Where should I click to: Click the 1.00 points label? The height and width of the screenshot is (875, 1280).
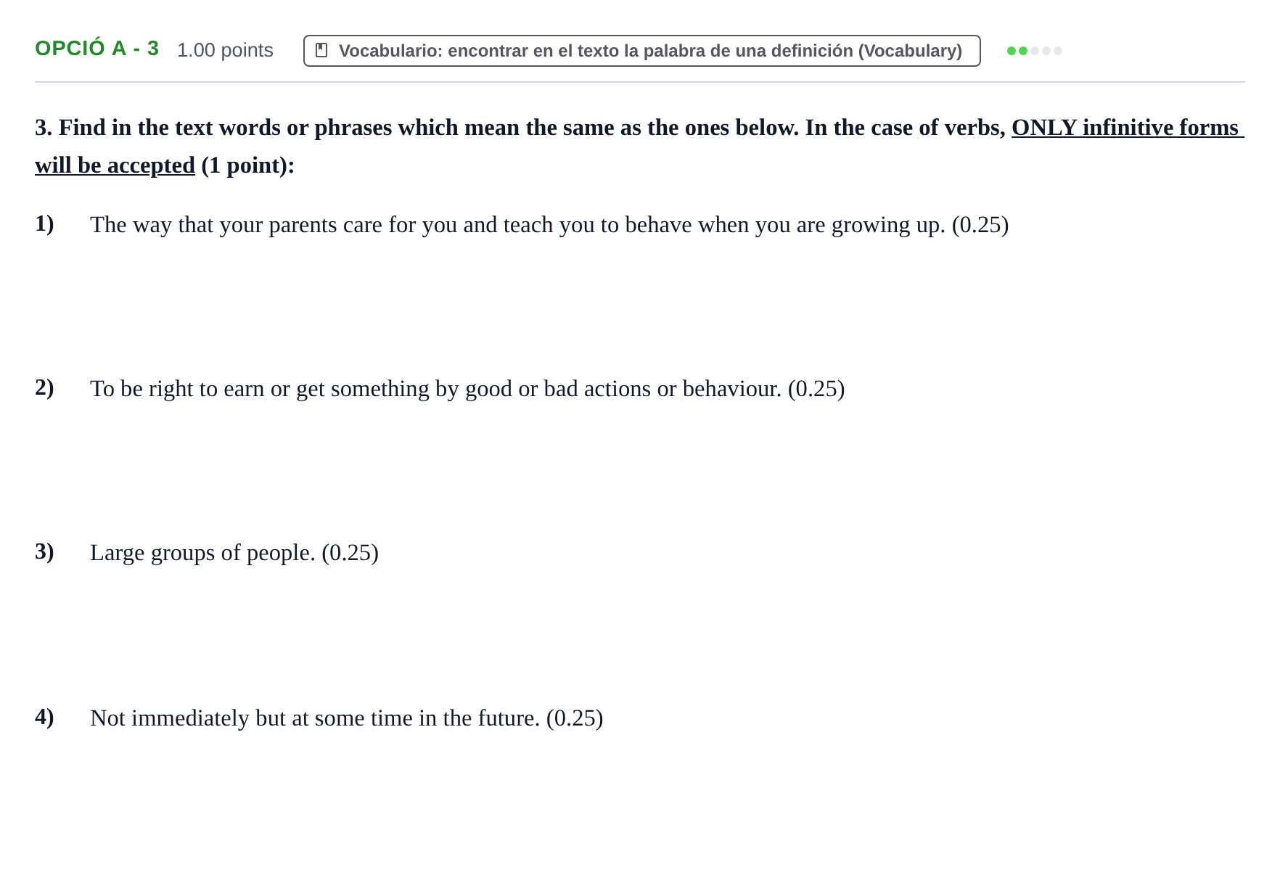point(225,50)
